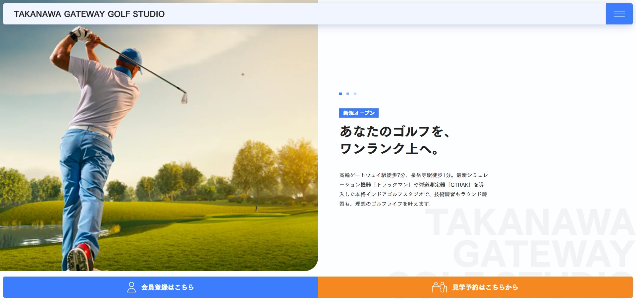Image resolution: width=636 pixels, height=301 pixels.
Task: Select the faded third slide dot
Action: (355, 94)
